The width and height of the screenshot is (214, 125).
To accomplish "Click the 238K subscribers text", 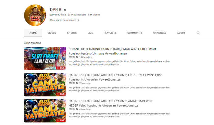I will coord(77,15).
